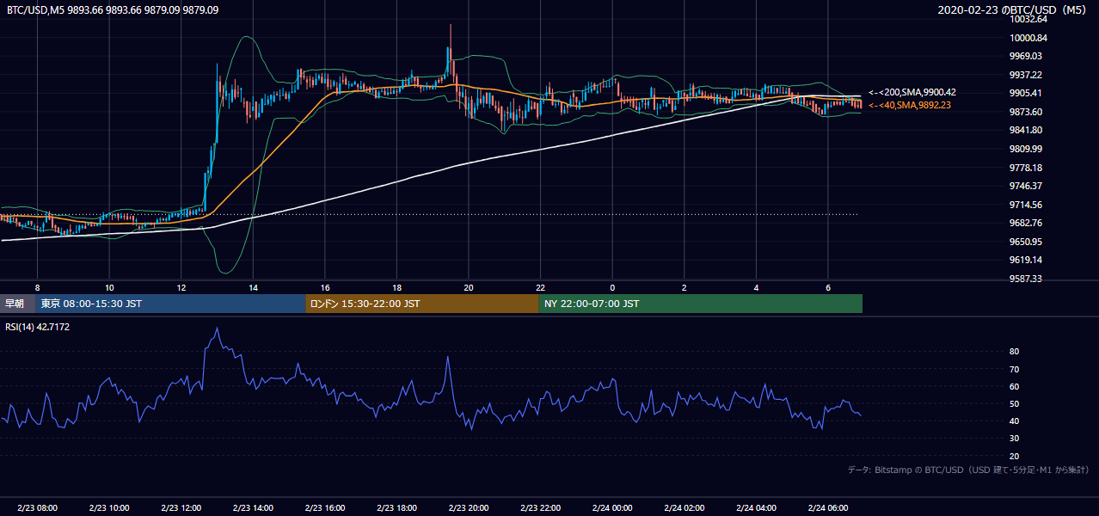The image size is (1099, 516).
Task: Click the 2/23 16:00 time label
Action: [324, 508]
